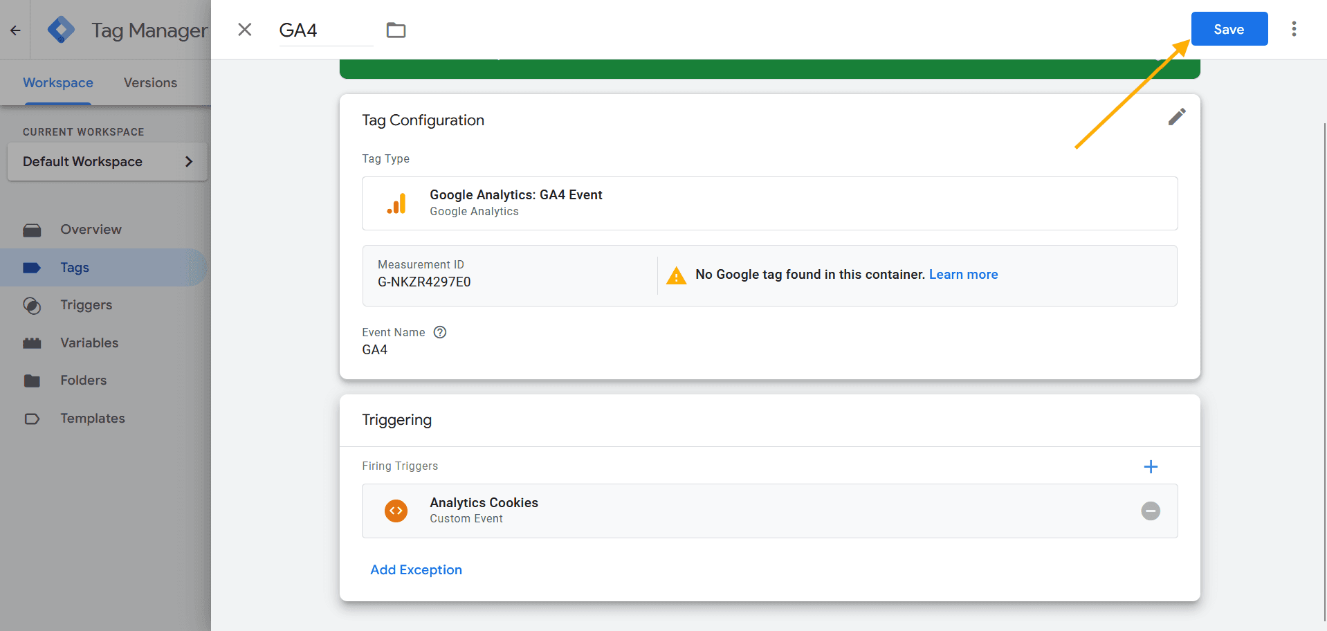Viewport: 1327px width, 631px height.
Task: Save the GA4 tag
Action: [x=1229, y=29]
